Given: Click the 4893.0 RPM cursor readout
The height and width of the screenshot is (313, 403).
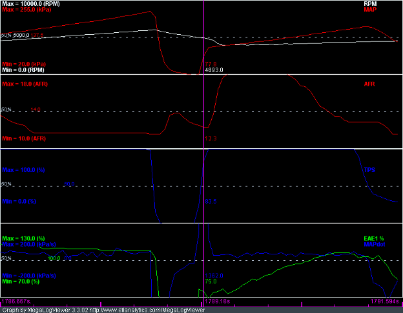Looking at the screenshot, I should pyautogui.click(x=214, y=70).
